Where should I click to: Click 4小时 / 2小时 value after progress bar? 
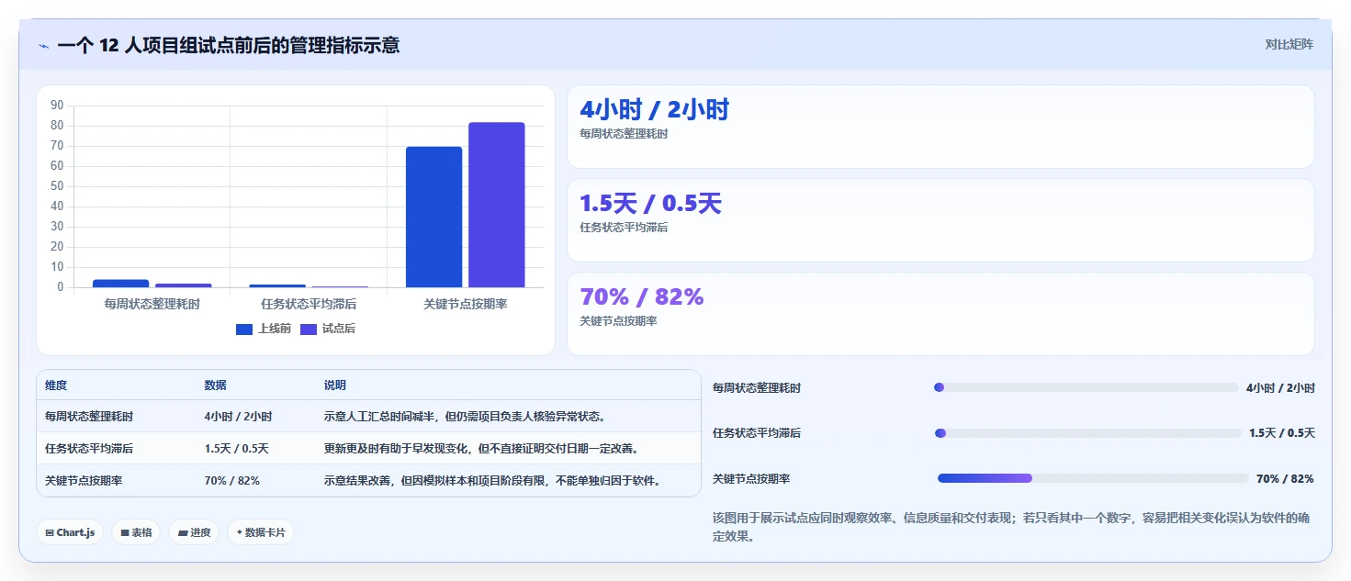coord(1280,388)
